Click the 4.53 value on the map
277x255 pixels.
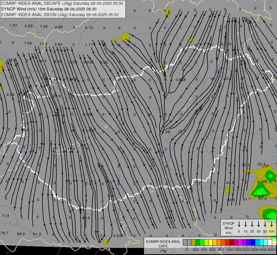(x=29, y=26)
